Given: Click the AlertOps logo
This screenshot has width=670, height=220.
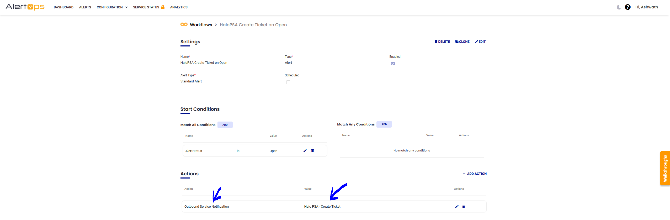Looking at the screenshot, I should (25, 7).
